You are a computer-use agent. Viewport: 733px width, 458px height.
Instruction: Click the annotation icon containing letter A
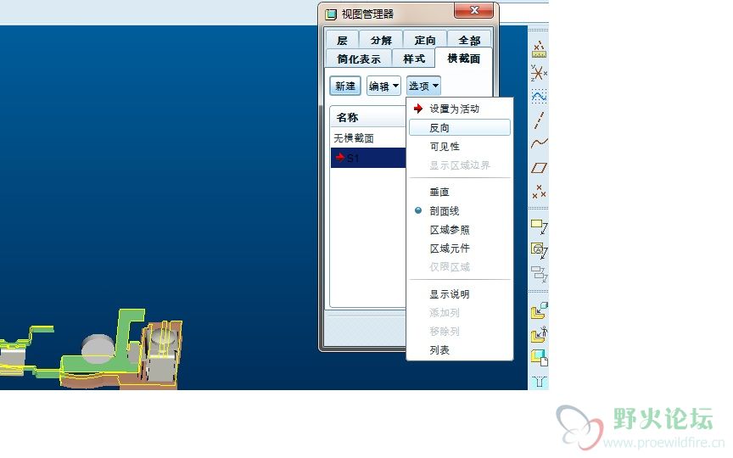(539, 250)
